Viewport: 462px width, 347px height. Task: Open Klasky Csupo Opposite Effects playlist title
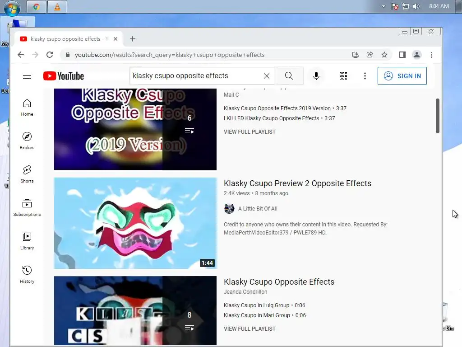point(279,282)
